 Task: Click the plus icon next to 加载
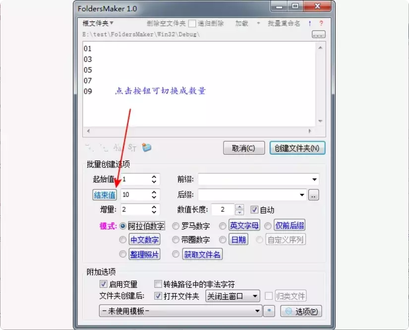click(257, 23)
